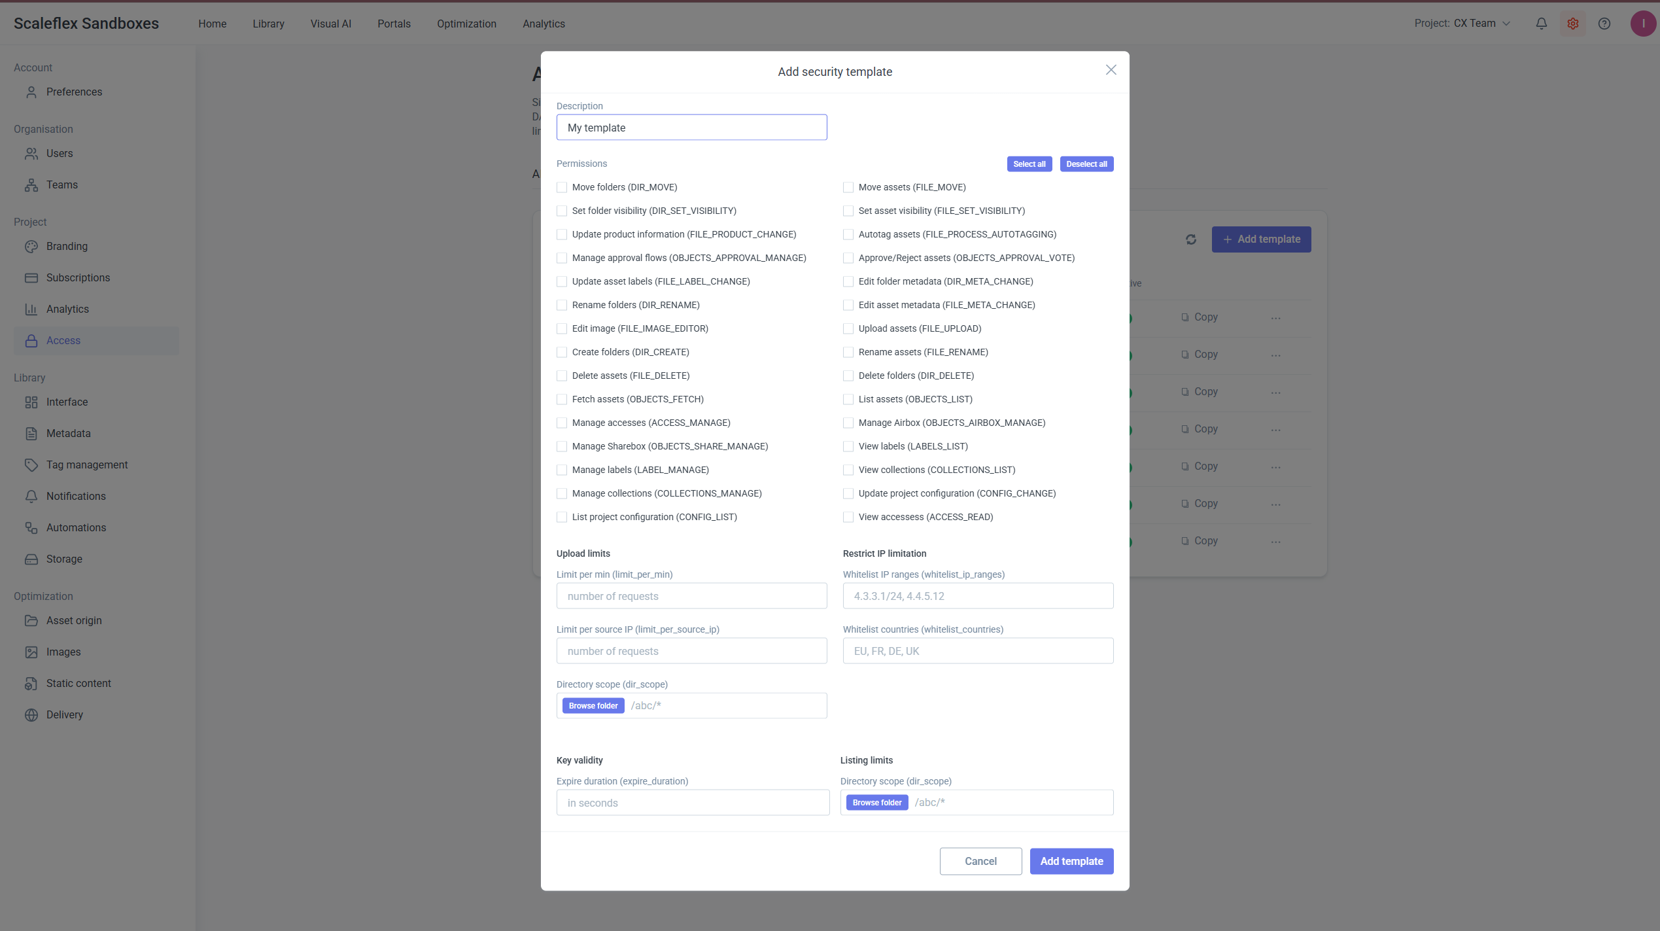Image resolution: width=1660 pixels, height=931 pixels.
Task: Open the settings gear icon
Action: [1573, 24]
